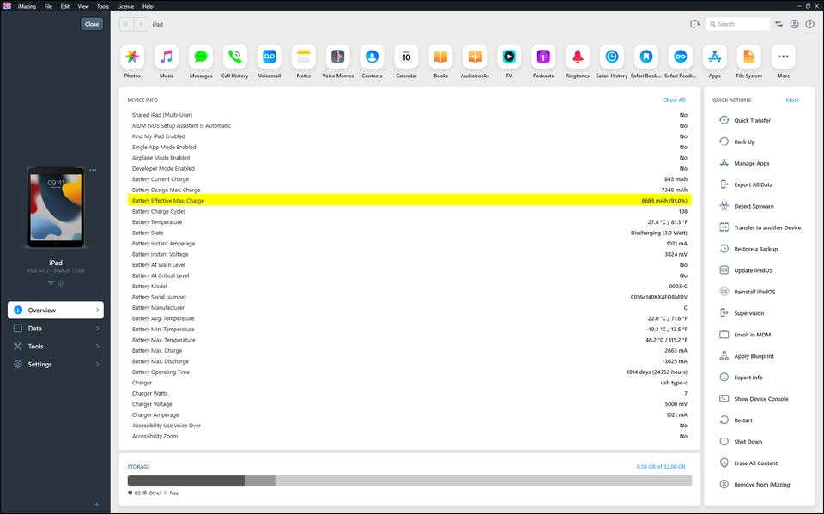Go back with the navigation arrow
The width and height of the screenshot is (824, 514).
126,24
